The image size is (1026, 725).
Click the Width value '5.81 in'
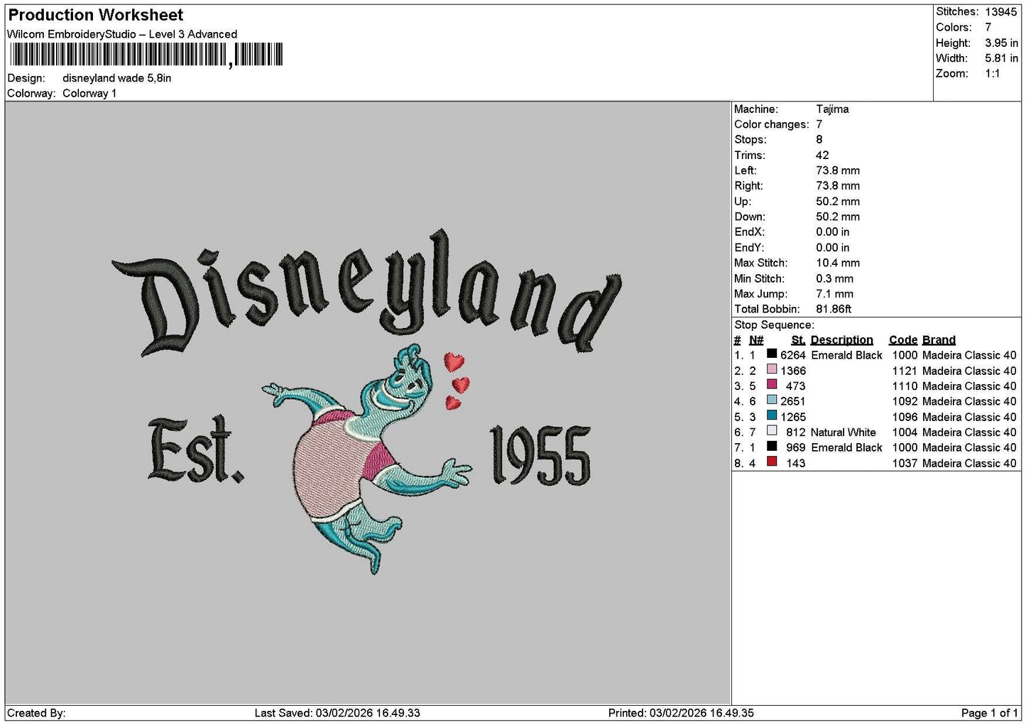coord(1001,58)
